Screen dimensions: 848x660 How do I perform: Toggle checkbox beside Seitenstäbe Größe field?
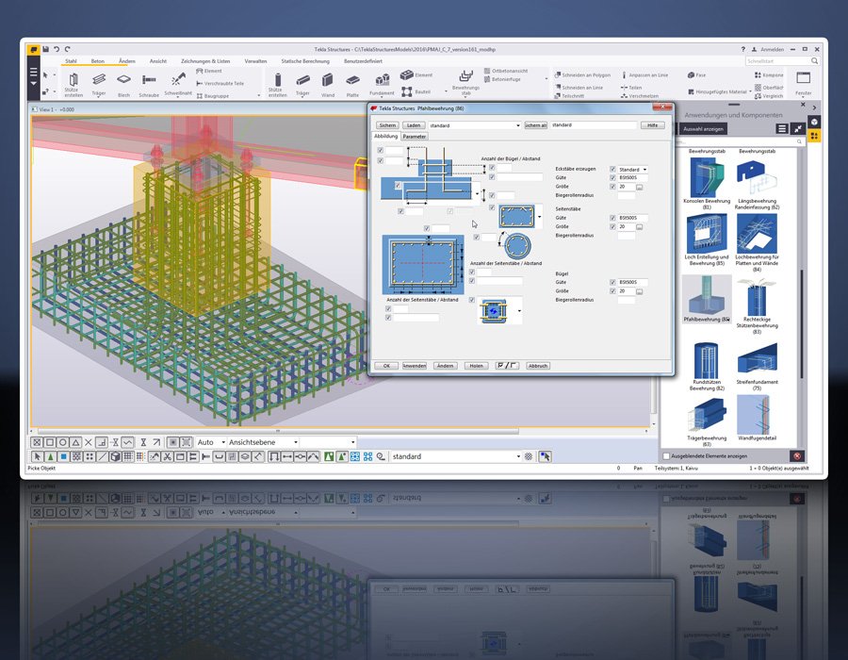point(612,226)
